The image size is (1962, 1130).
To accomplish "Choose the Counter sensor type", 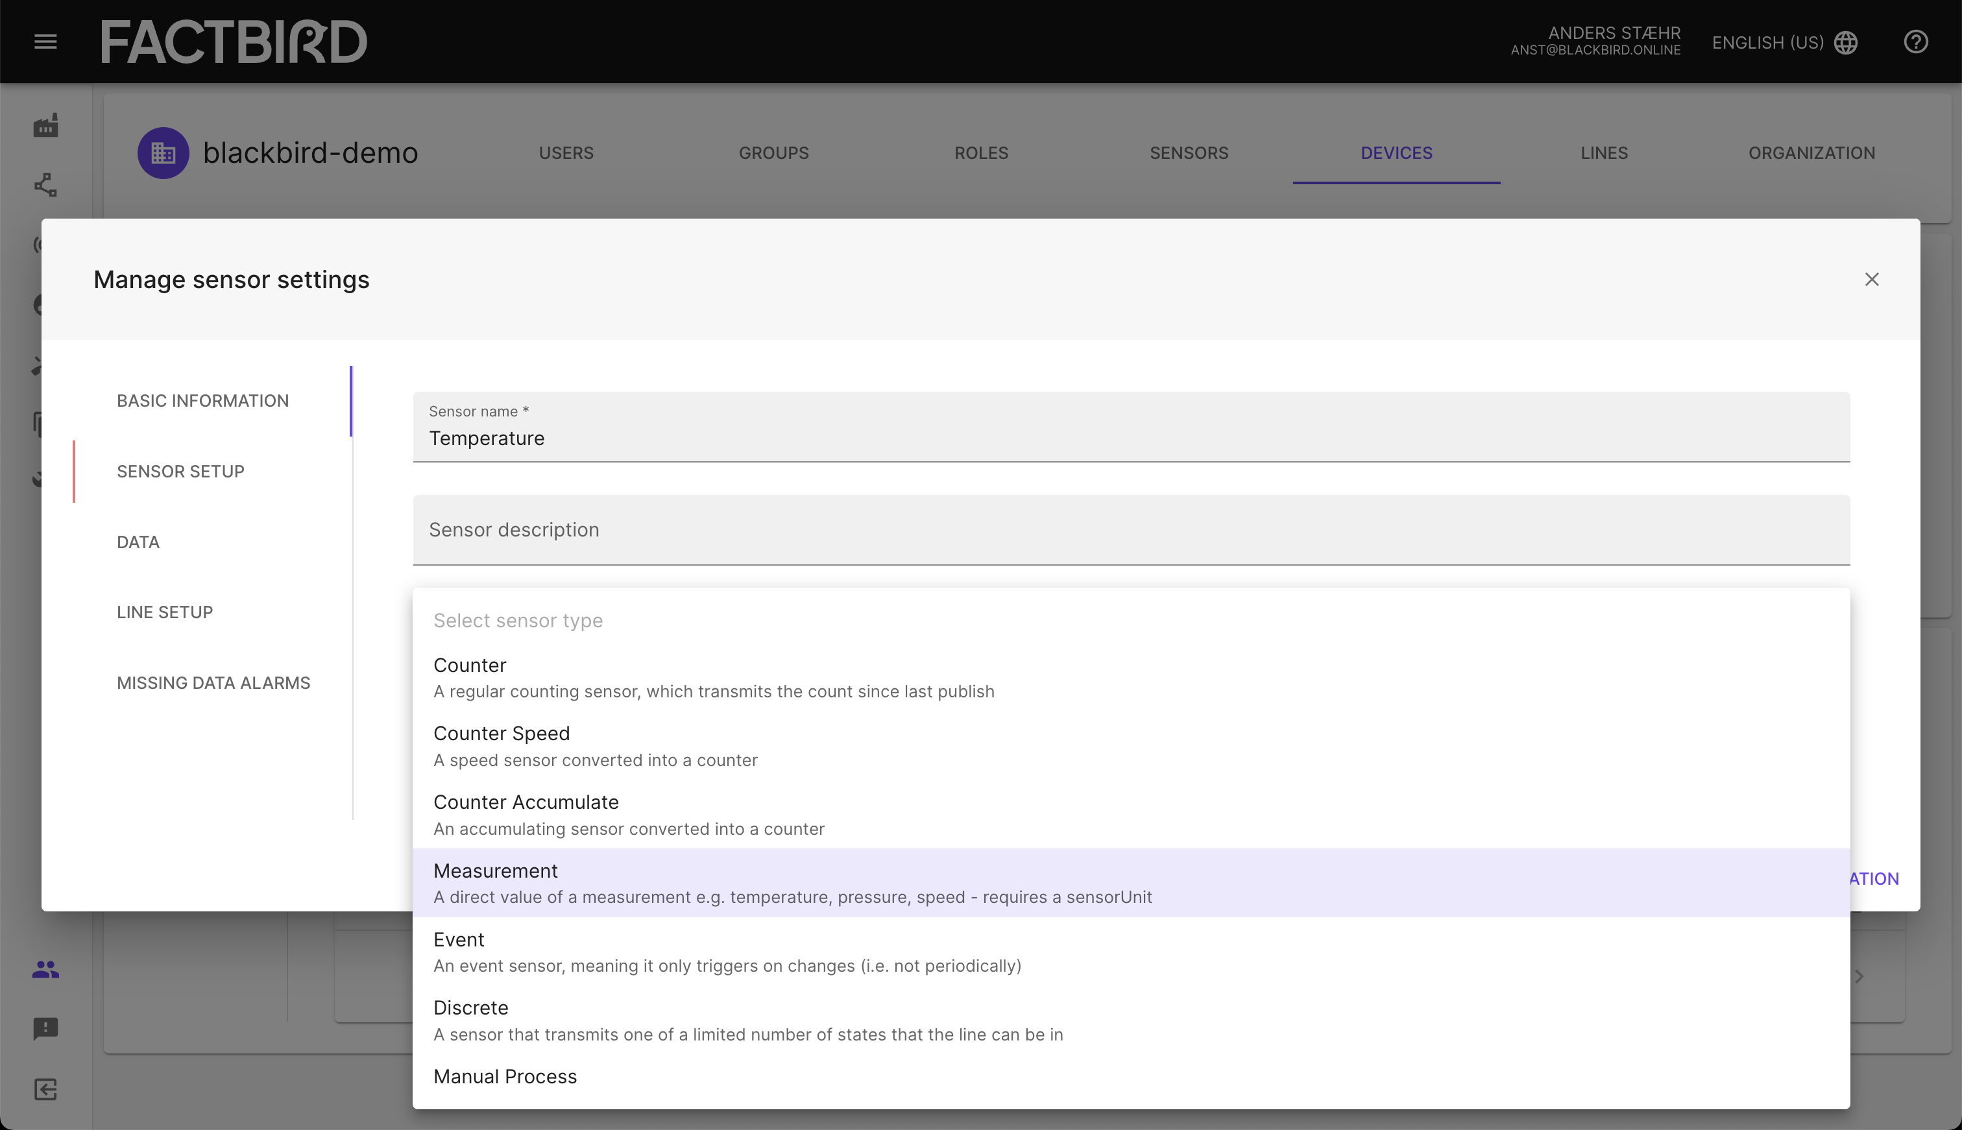I will click(x=1131, y=677).
